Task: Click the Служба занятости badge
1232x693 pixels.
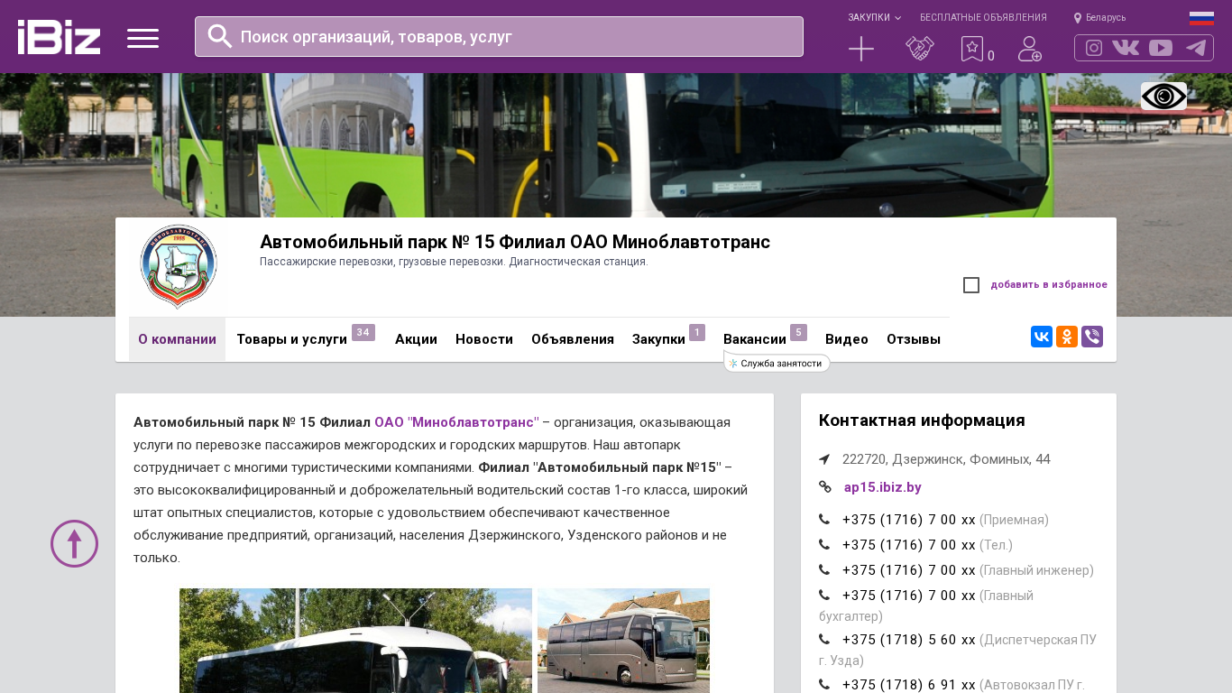Action: pyautogui.click(x=777, y=364)
